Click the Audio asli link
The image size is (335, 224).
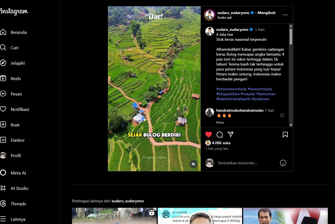(225, 18)
